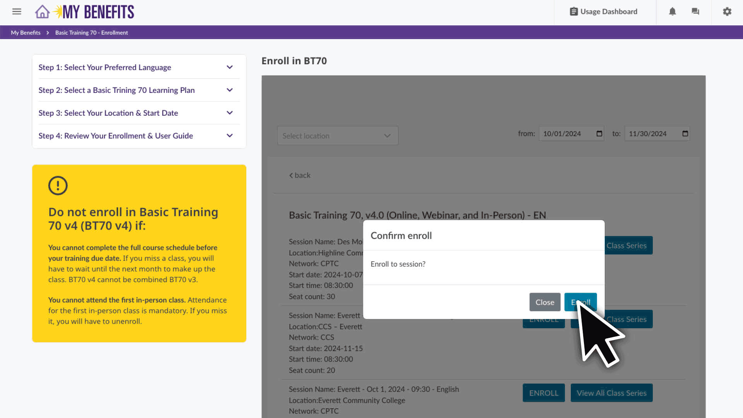Screen dimensions: 743x418
Task: Navigate using the My Benefits breadcrumb
Action: [x=25, y=33]
